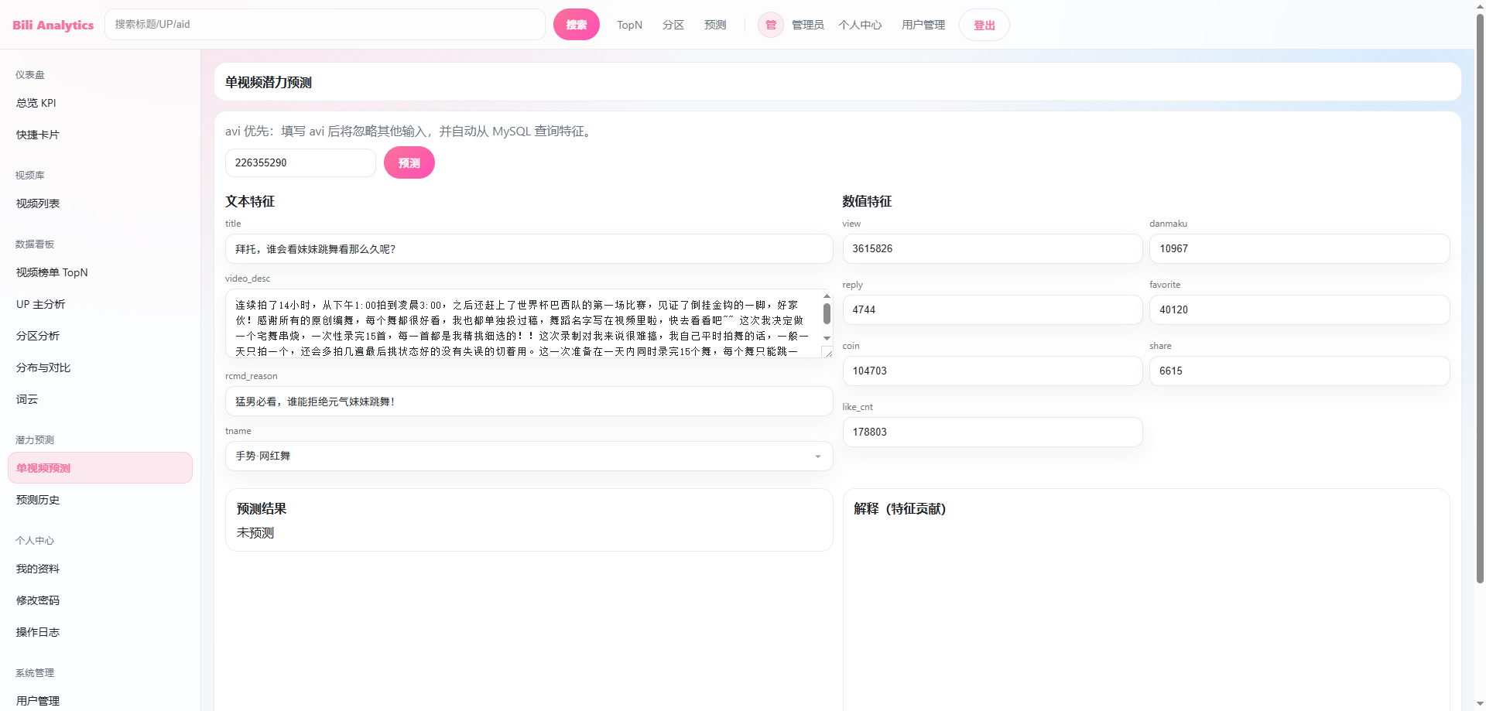Click the like_cnt value field
Viewport: 1486px width, 711px height.
tap(991, 432)
